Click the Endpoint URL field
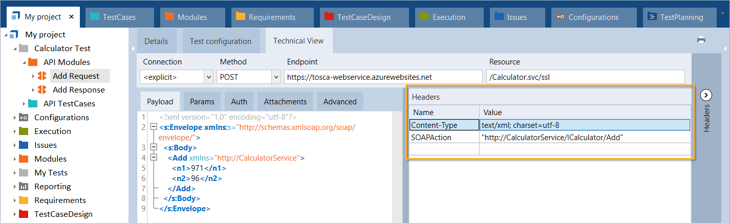 coord(383,77)
